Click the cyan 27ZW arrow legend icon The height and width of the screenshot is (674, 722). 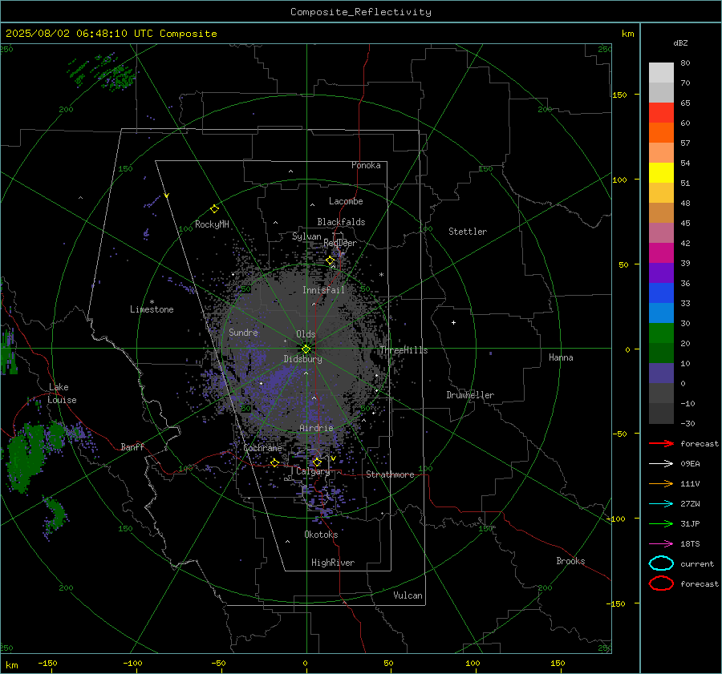pos(661,504)
